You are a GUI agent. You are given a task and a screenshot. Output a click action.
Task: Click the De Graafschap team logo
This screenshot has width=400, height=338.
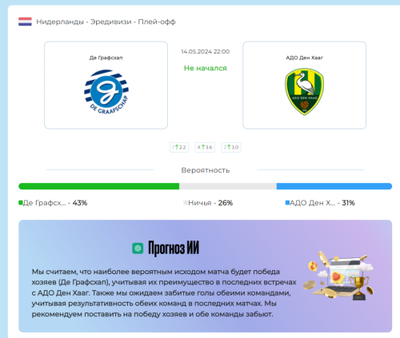tap(106, 92)
